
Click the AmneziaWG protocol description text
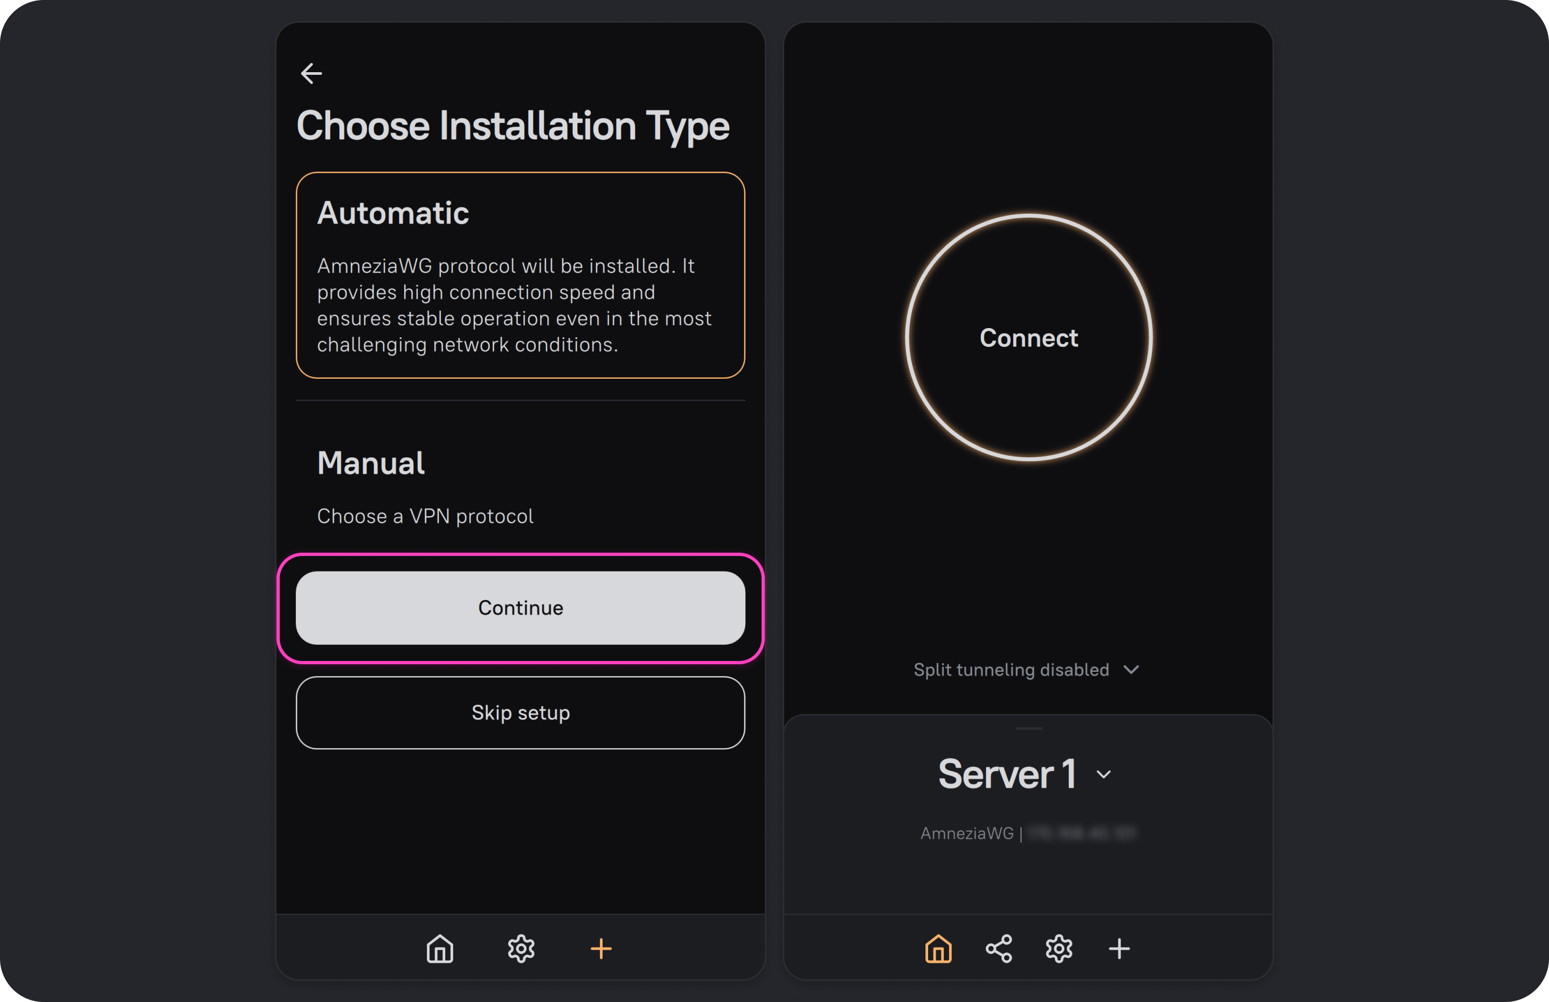[x=514, y=305]
